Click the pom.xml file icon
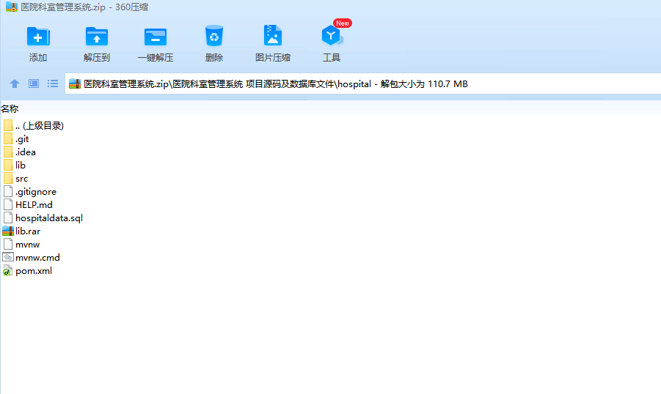The height and width of the screenshot is (394, 661). (x=7, y=271)
